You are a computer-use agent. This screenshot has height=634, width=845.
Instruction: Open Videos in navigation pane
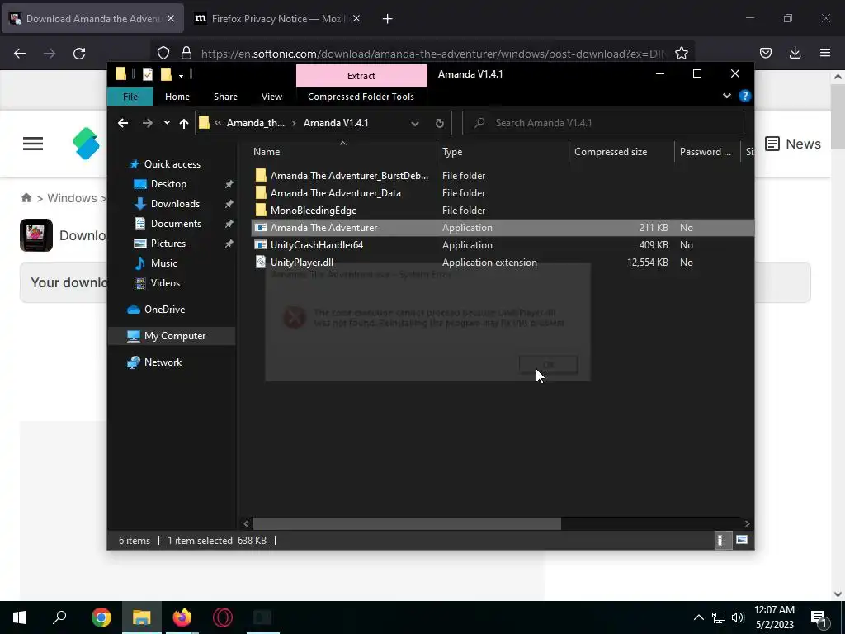click(x=165, y=283)
